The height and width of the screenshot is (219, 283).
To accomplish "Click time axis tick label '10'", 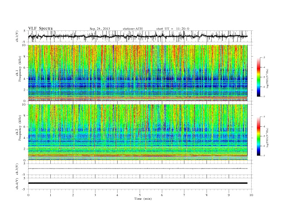I will 251,195.
